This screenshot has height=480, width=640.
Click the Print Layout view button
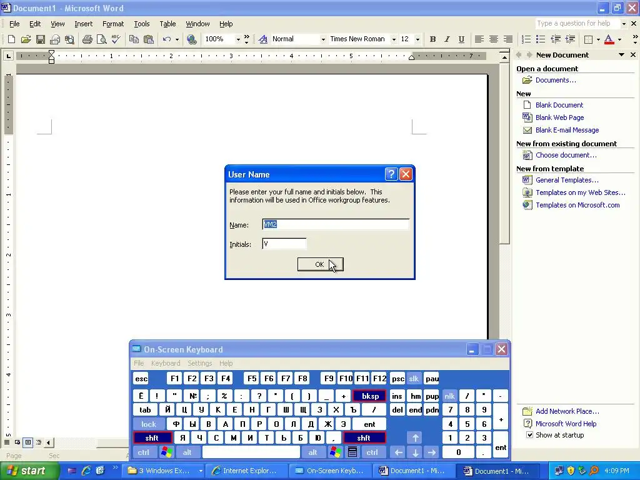pyautogui.click(x=27, y=442)
